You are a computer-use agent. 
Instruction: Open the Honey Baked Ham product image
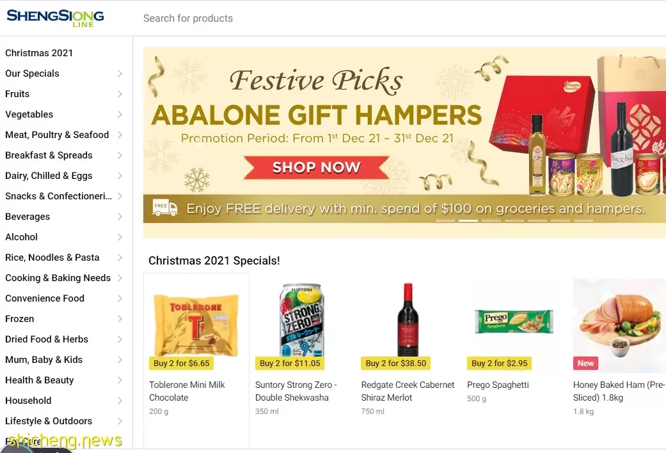(x=619, y=326)
